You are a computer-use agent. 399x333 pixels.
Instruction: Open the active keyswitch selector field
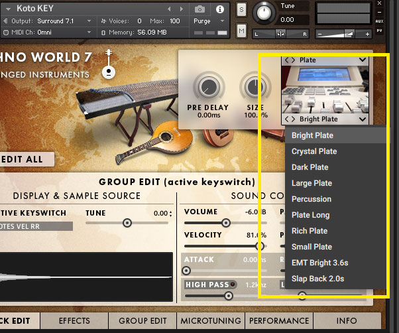(36, 226)
